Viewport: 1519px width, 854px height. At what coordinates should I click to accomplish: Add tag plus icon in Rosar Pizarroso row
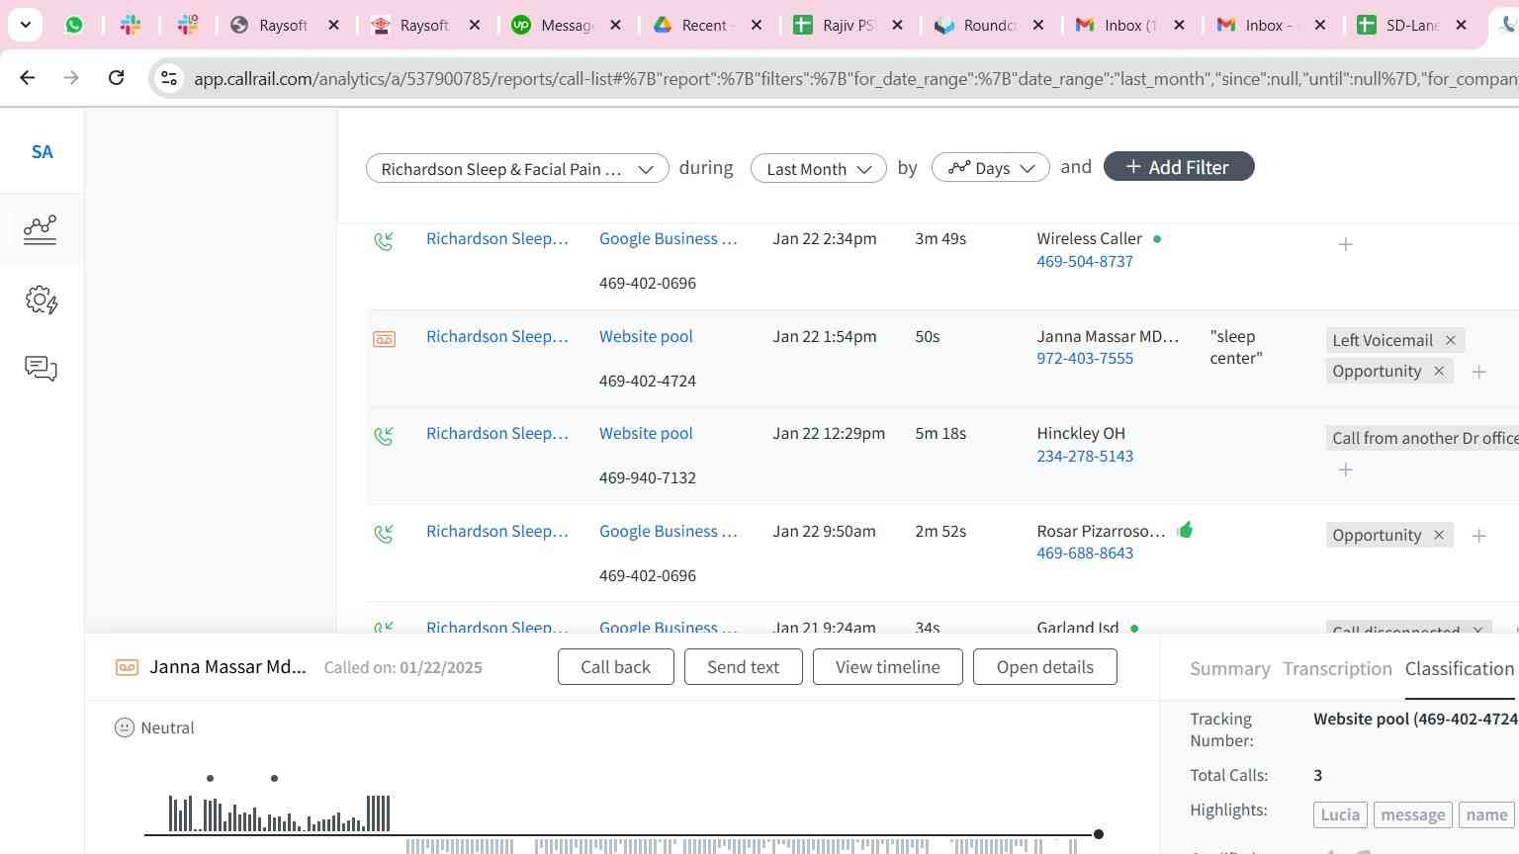1478,536
